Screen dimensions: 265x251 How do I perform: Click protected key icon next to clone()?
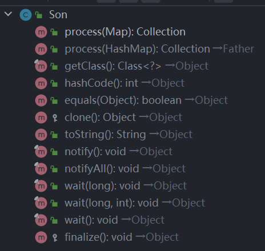pos(55,118)
